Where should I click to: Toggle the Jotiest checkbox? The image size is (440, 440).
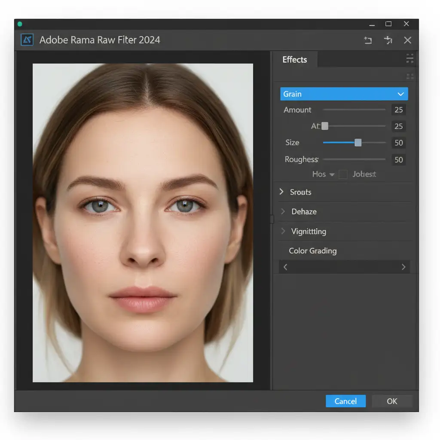343,174
